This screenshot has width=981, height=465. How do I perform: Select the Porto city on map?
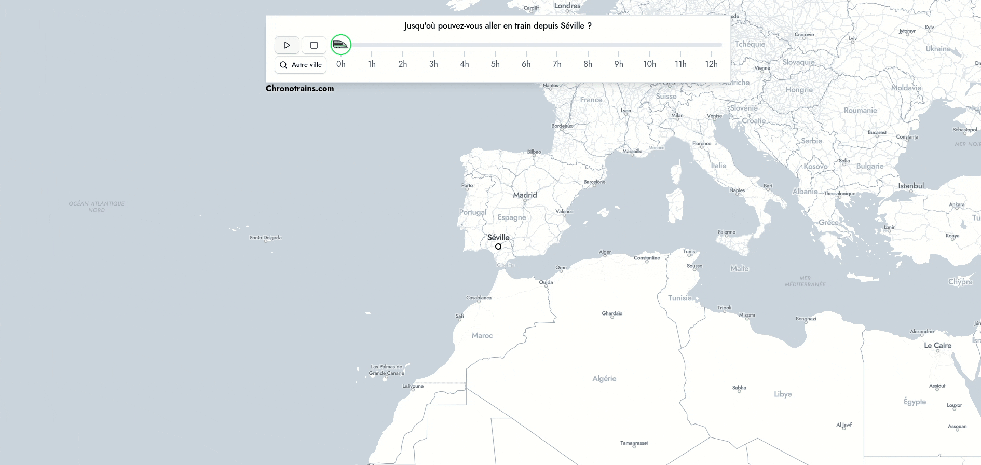coord(467,185)
